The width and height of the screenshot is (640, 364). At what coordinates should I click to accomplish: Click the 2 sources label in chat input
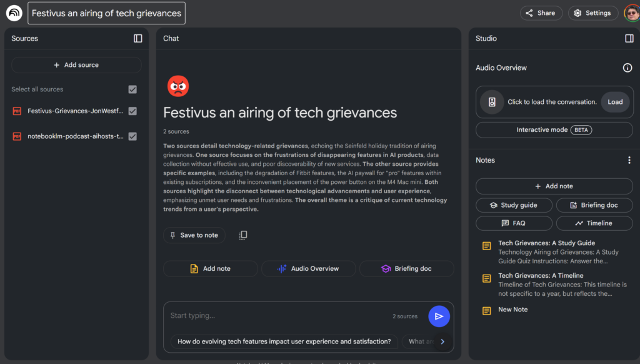405,316
